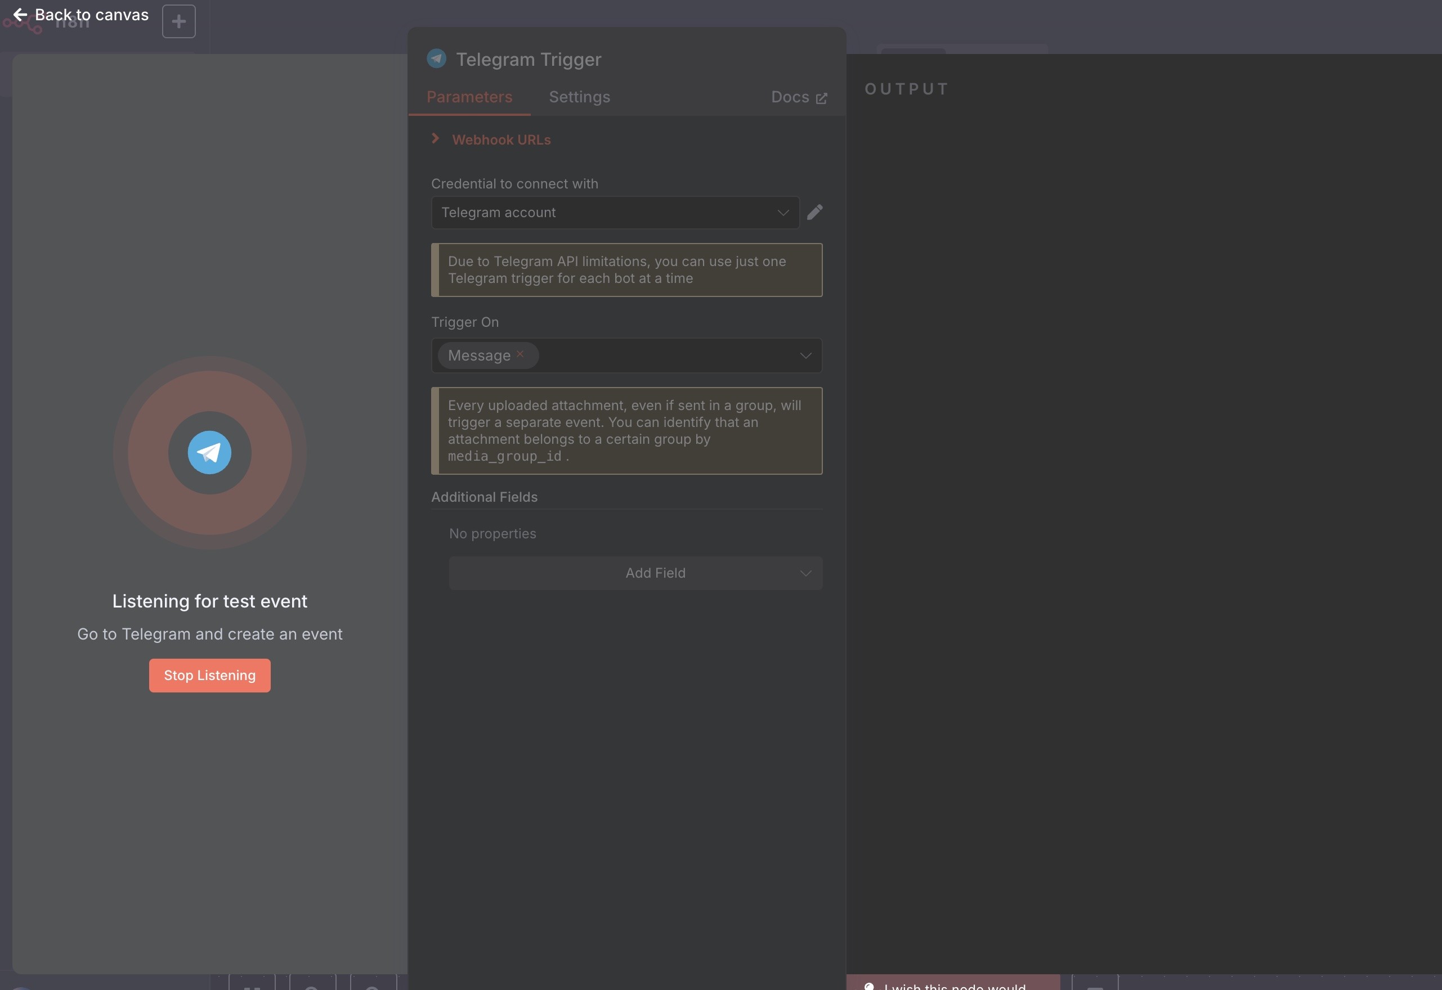Remove the Message tag from Trigger On
Viewport: 1442px width, 990px height.
point(520,354)
